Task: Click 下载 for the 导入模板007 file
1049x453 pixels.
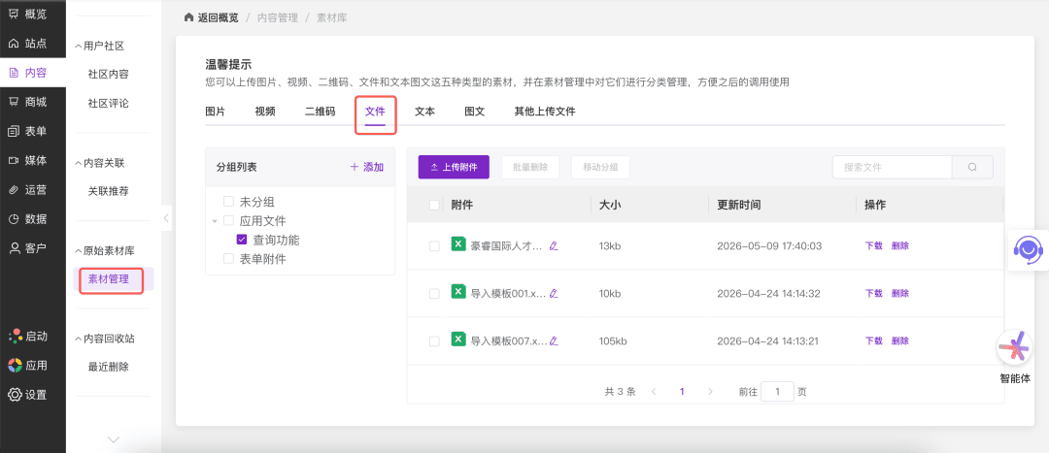Action: pyautogui.click(x=874, y=340)
